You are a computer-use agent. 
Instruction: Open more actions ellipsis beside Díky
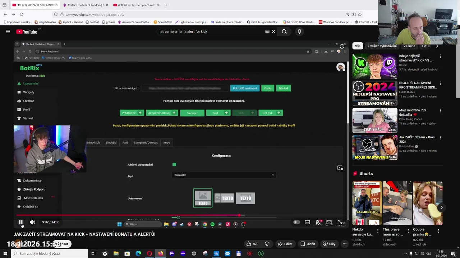(x=344, y=244)
